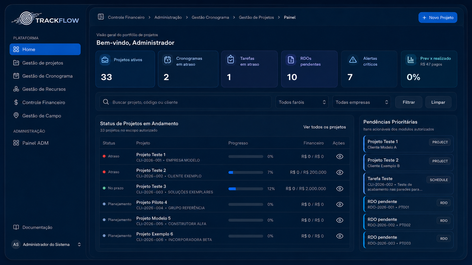Click the Novo Projeto button
Image resolution: width=472 pixels, height=265 pixels.
(438, 17)
